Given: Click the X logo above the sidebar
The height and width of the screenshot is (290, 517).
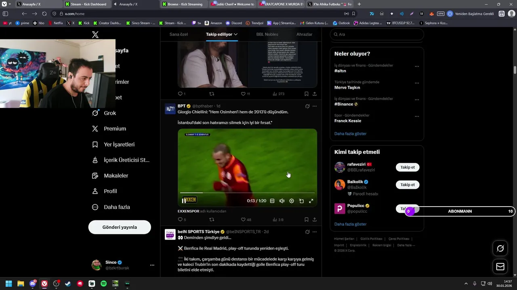Looking at the screenshot, I should (95, 35).
